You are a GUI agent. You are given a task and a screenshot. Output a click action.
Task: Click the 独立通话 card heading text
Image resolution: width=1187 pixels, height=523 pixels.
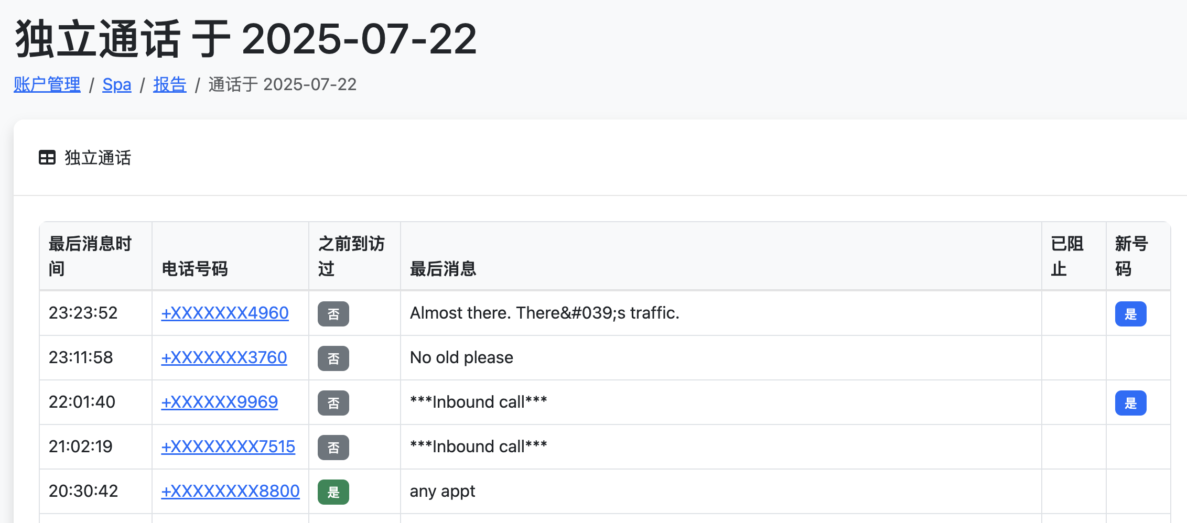98,158
